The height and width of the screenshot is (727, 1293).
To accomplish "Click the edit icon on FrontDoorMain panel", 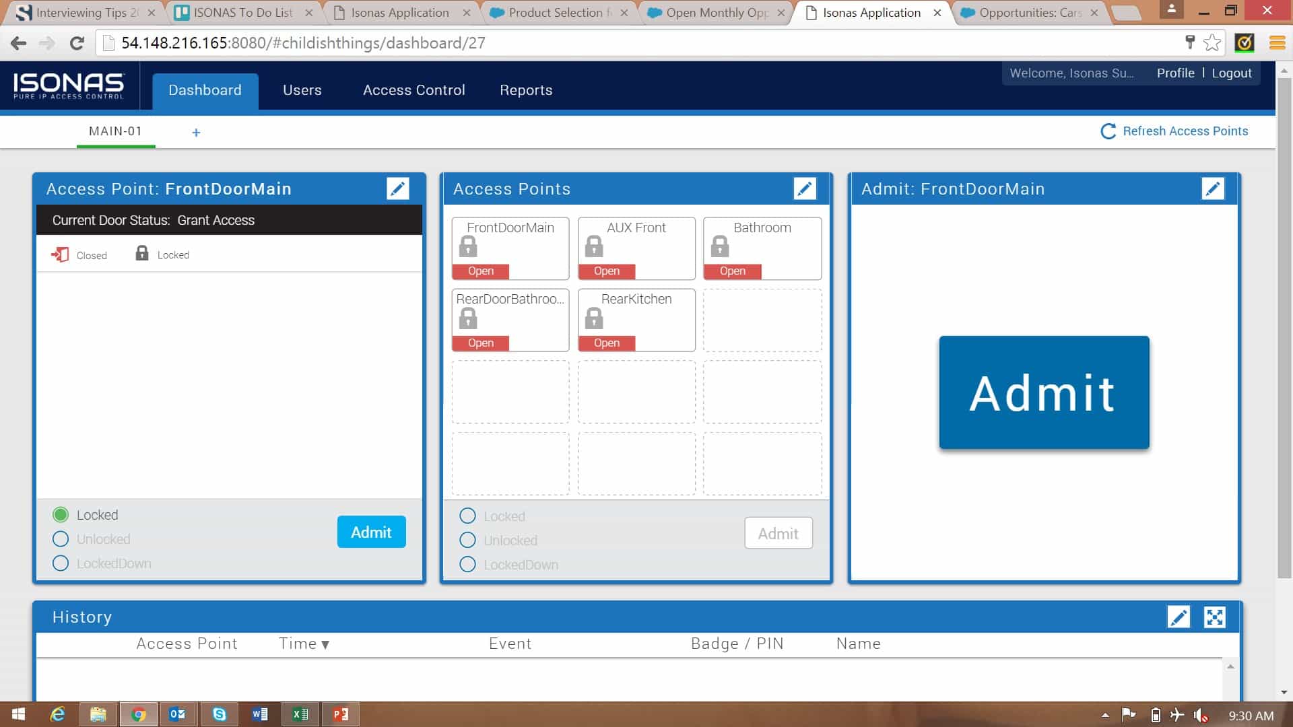I will click(398, 188).
